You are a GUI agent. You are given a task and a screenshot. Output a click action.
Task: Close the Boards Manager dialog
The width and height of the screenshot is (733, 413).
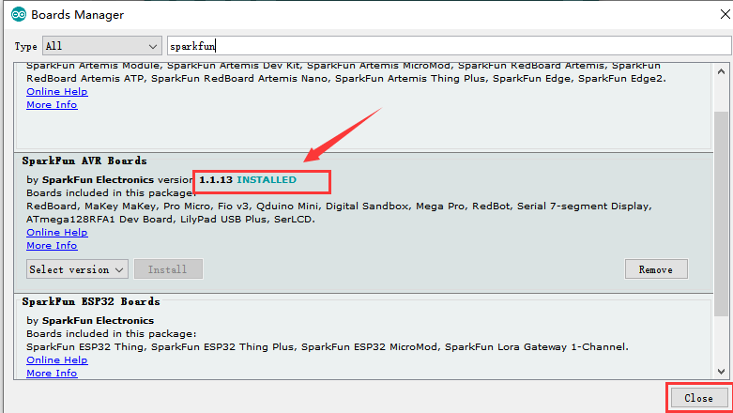click(x=697, y=398)
